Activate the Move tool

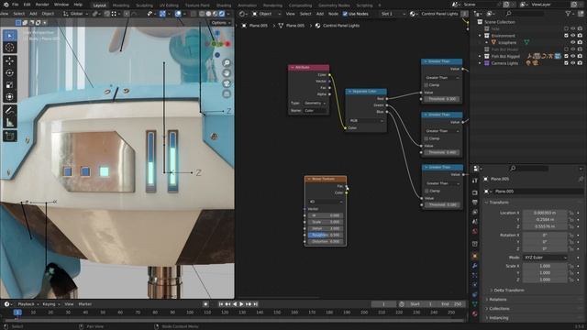[x=10, y=61]
